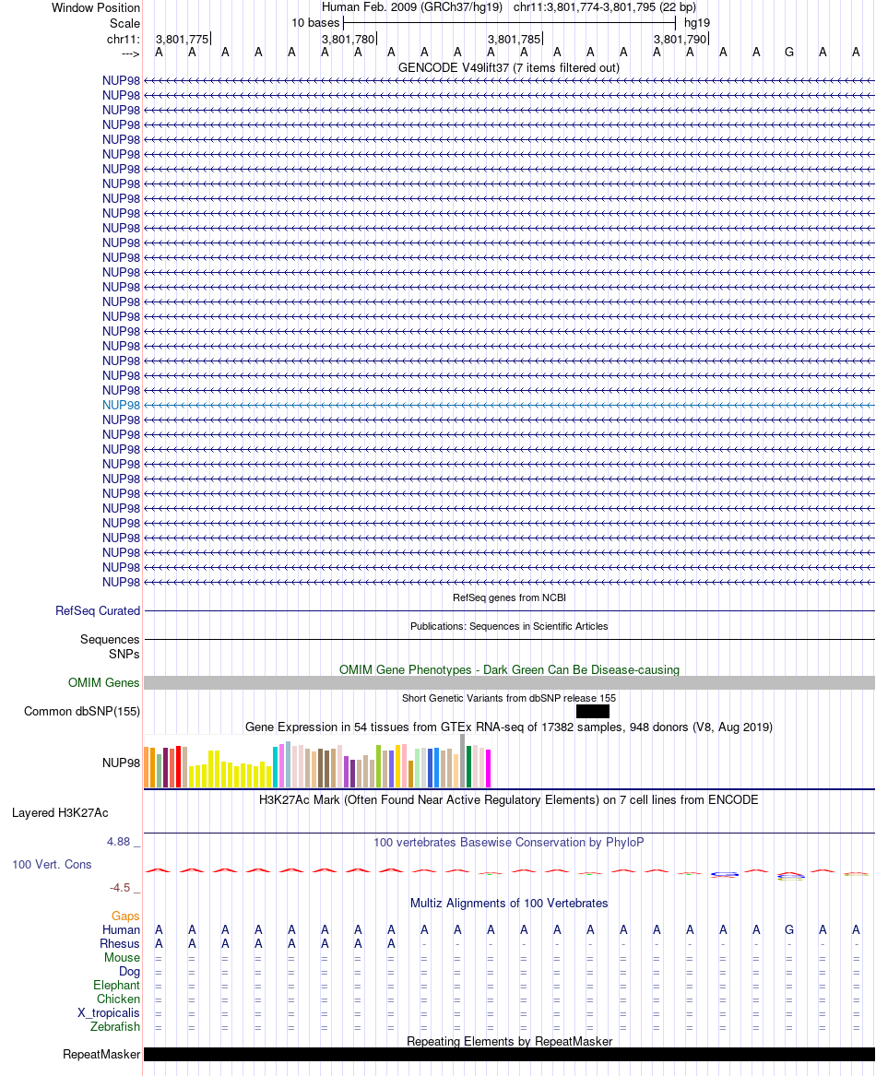Select the Human alignment row label
The height and width of the screenshot is (1076, 876).
[121, 929]
